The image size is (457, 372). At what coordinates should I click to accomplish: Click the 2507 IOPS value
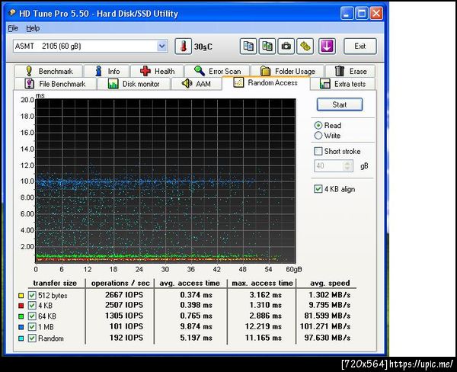124,305
